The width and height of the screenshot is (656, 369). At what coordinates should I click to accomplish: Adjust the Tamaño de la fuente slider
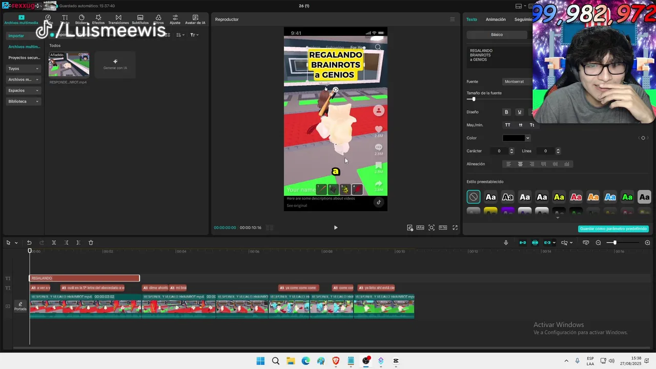tap(474, 99)
